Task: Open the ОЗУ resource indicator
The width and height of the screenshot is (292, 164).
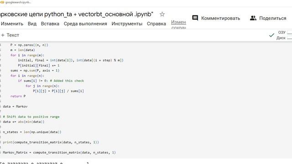Action: pyautogui.click(x=282, y=32)
